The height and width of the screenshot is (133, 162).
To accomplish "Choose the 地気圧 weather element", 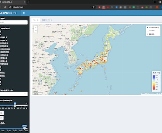I will click(2, 73).
